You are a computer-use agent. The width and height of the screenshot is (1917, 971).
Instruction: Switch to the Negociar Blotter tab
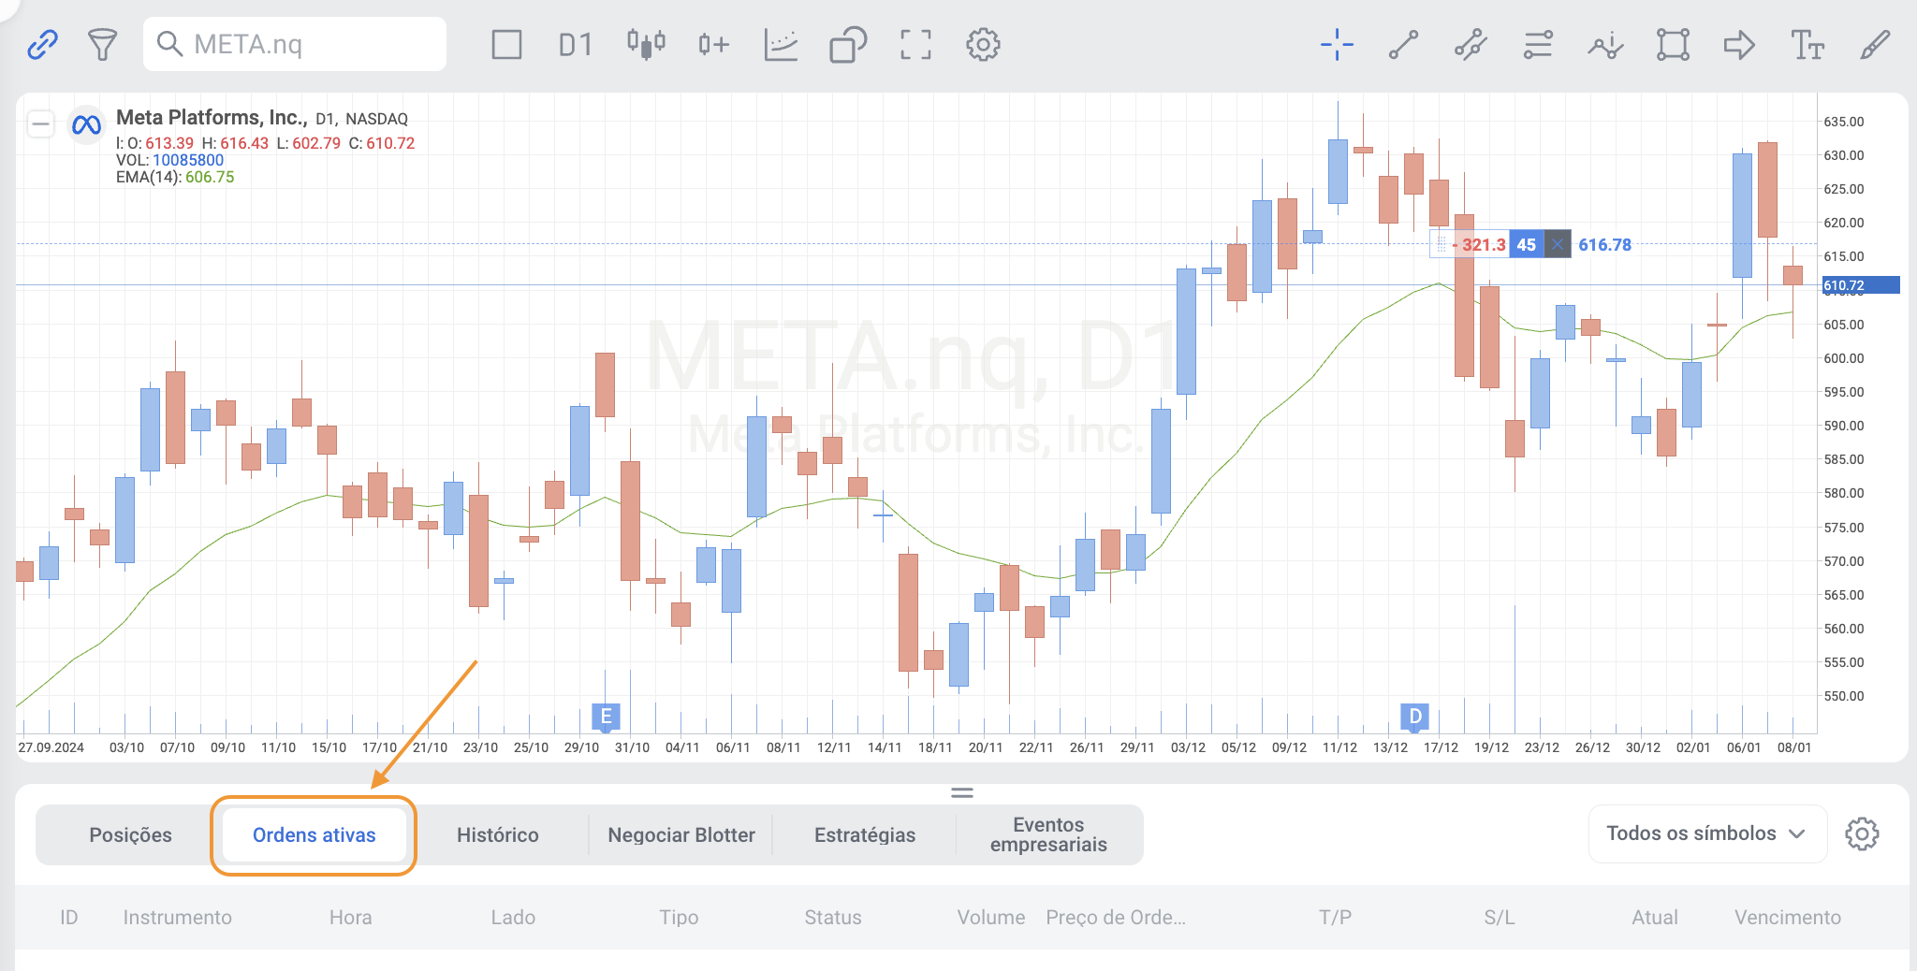680,834
